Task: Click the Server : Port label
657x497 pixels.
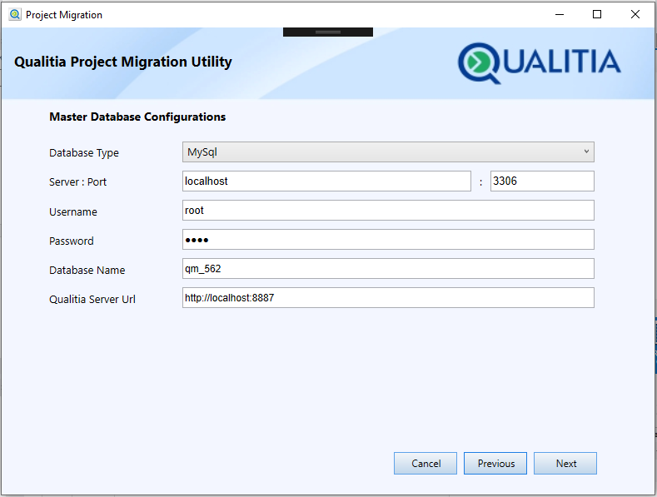Action: [78, 182]
